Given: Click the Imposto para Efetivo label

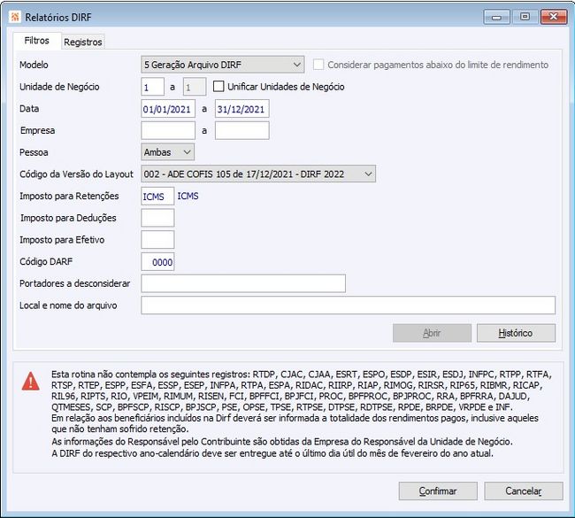Looking at the screenshot, I should tap(62, 240).
